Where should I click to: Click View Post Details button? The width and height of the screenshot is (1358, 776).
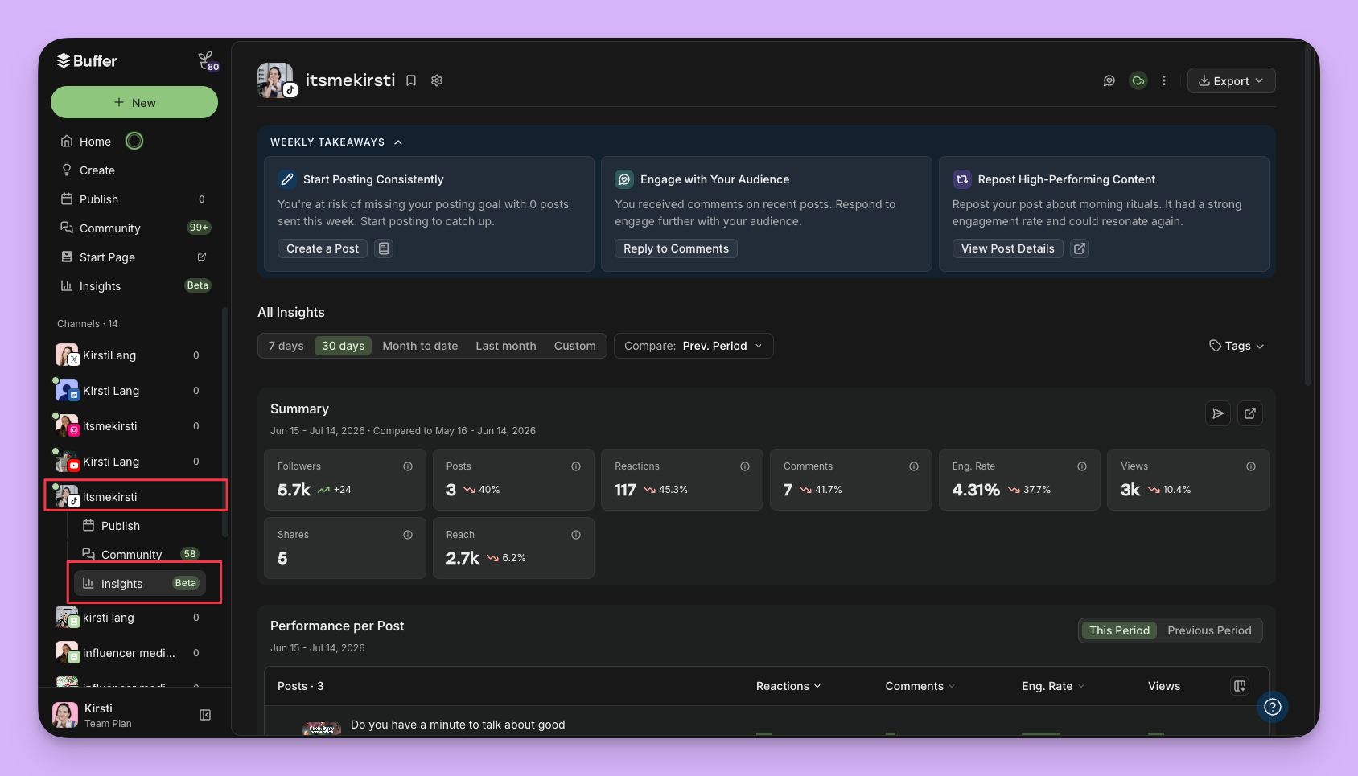click(x=1007, y=248)
